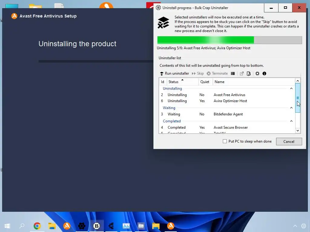Sort list by the Name column header
Image resolution: width=310 pixels, height=232 pixels.
click(x=254, y=82)
